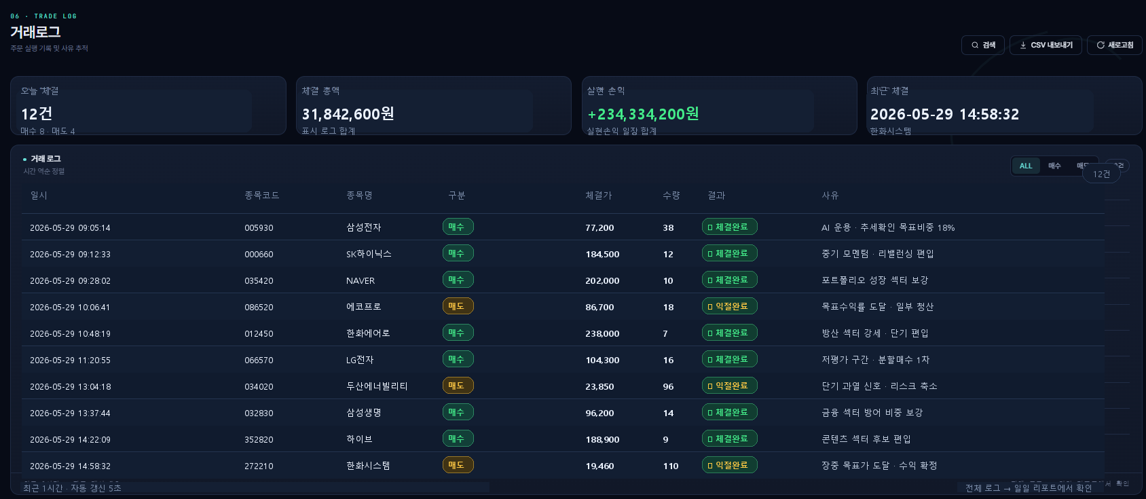This screenshot has width=1146, height=499.
Task: Open the 검색 search button
Action: coord(983,45)
